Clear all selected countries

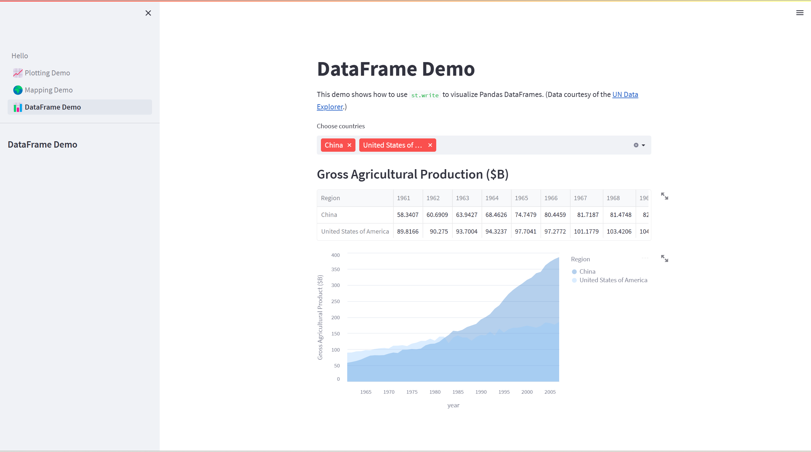pyautogui.click(x=636, y=145)
